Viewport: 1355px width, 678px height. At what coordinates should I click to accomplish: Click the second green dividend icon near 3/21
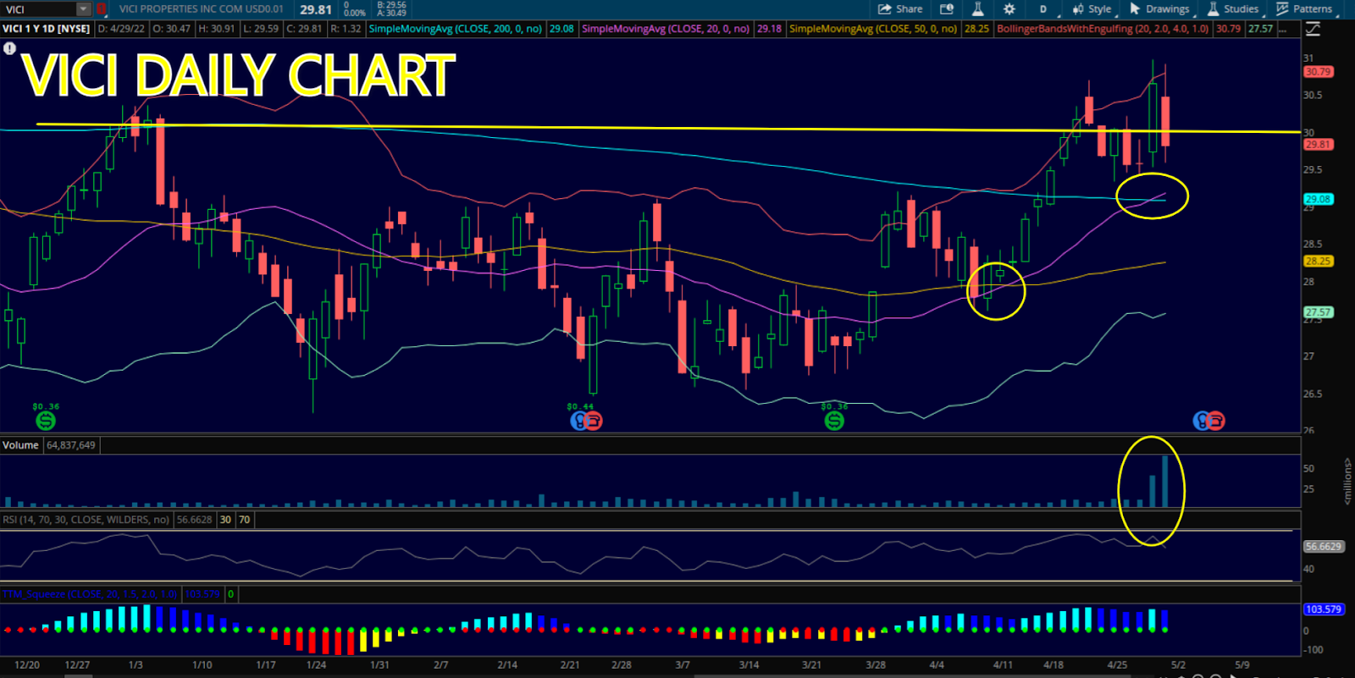834,420
